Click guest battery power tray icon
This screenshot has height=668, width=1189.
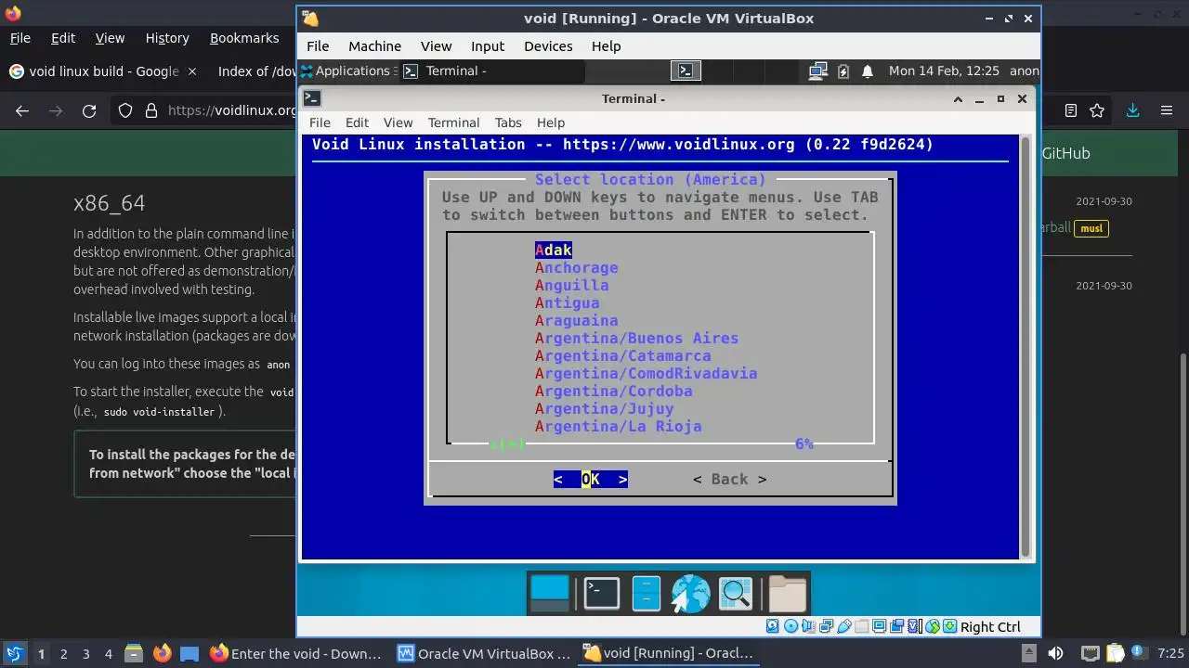843,71
